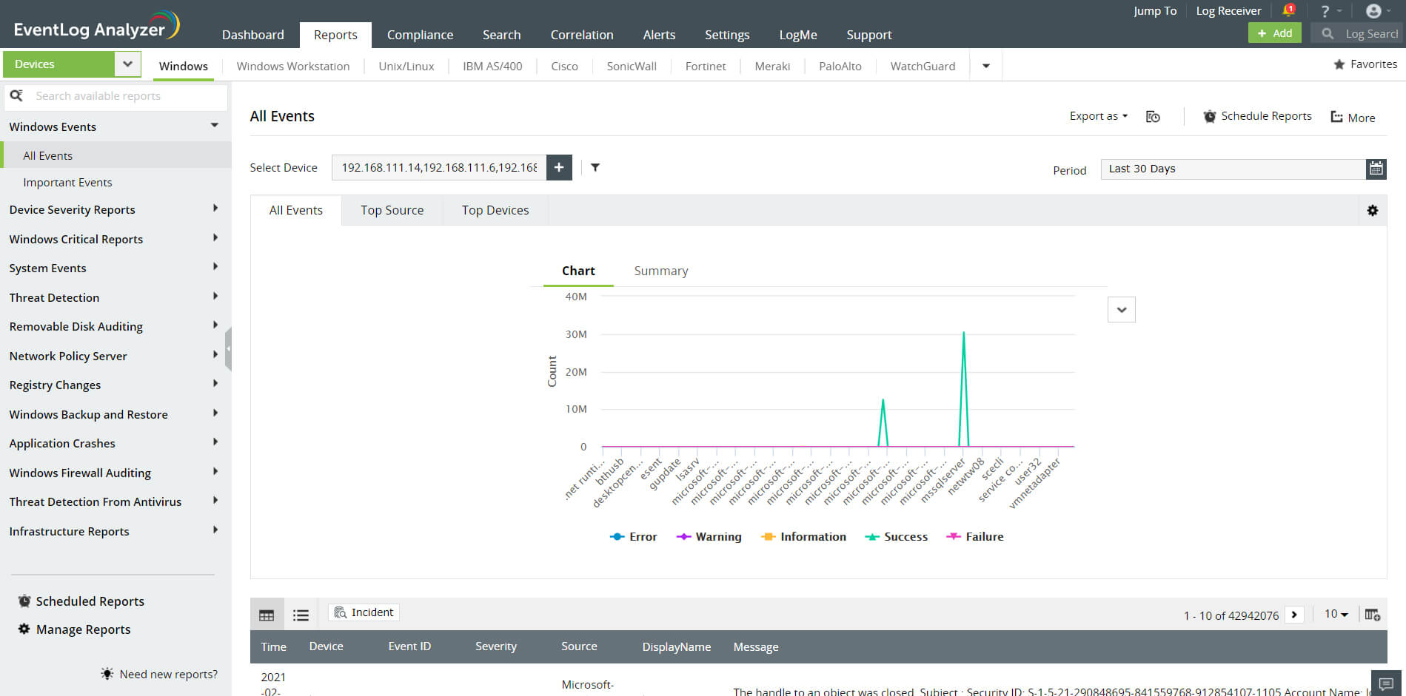Screen dimensions: 1406x696
Task: Switch to list view icon
Action: (301, 615)
